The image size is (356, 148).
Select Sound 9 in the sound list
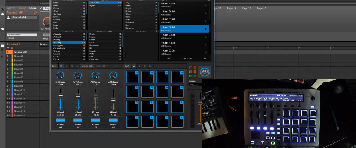coord(22,86)
